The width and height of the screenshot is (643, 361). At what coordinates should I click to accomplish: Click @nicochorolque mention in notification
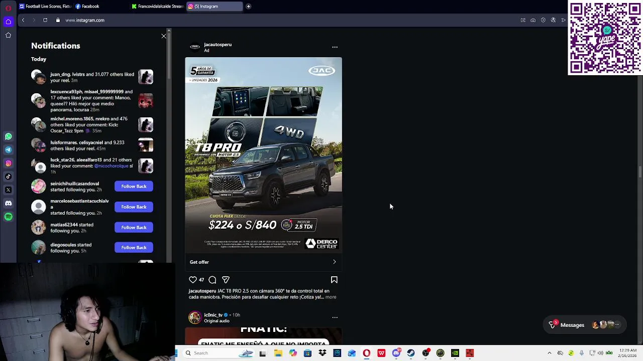112,166
